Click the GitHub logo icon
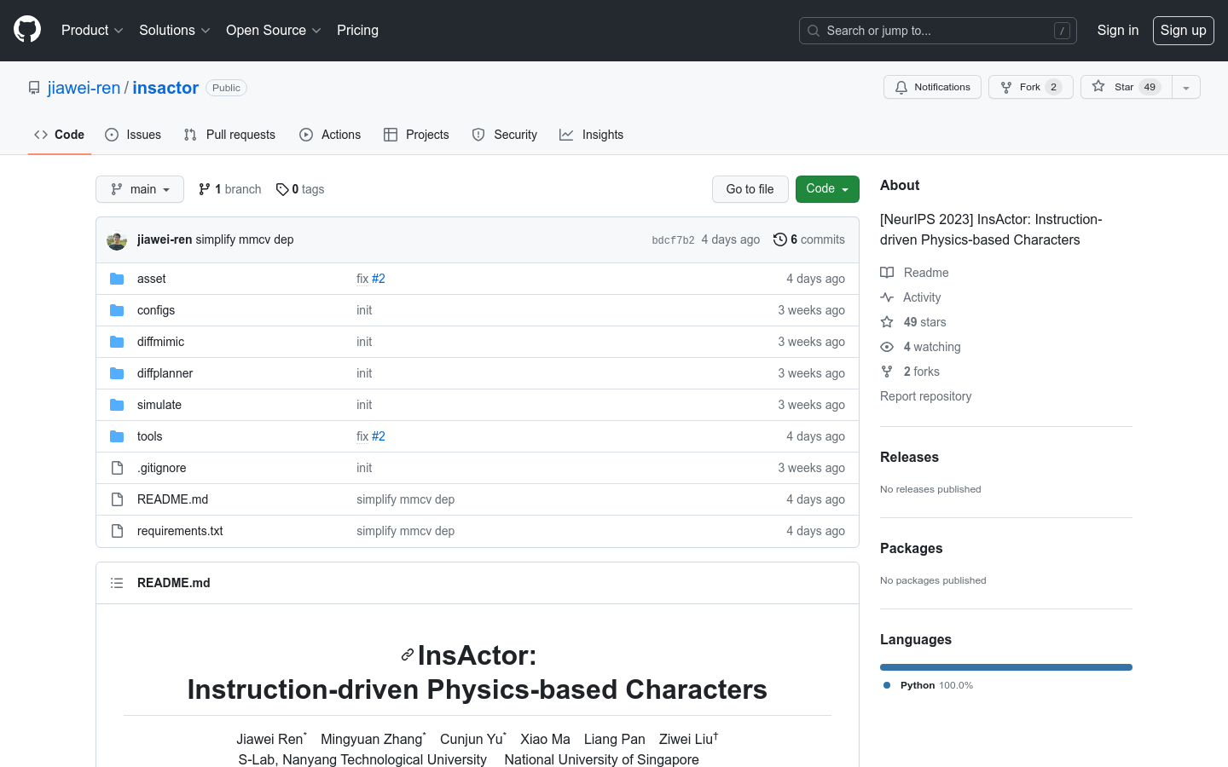 coord(27,30)
